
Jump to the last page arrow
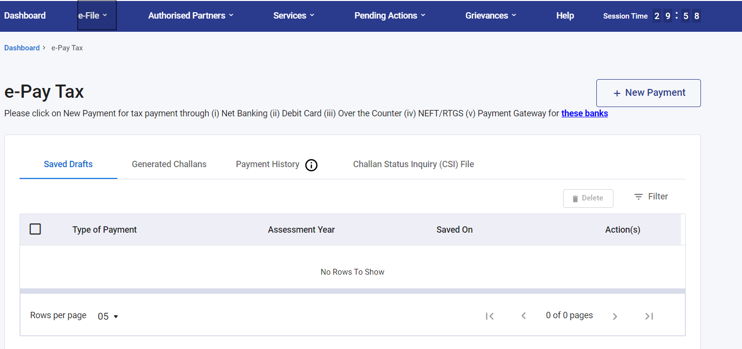pyautogui.click(x=649, y=316)
